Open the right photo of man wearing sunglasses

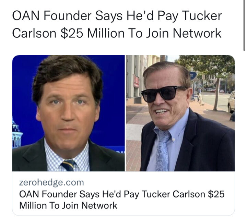180,113
